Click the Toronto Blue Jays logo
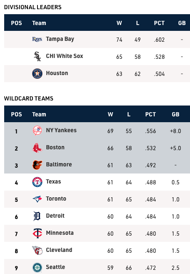190x274 pixels. [x=37, y=199]
